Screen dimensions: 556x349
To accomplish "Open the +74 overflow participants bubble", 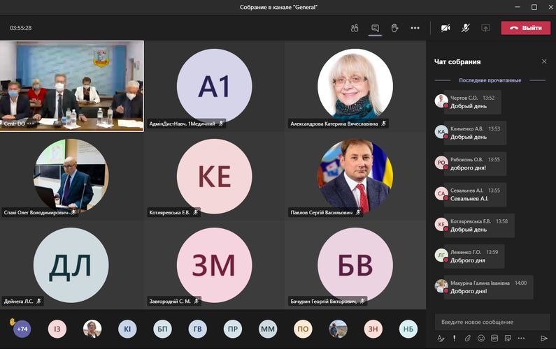I will [22, 329].
